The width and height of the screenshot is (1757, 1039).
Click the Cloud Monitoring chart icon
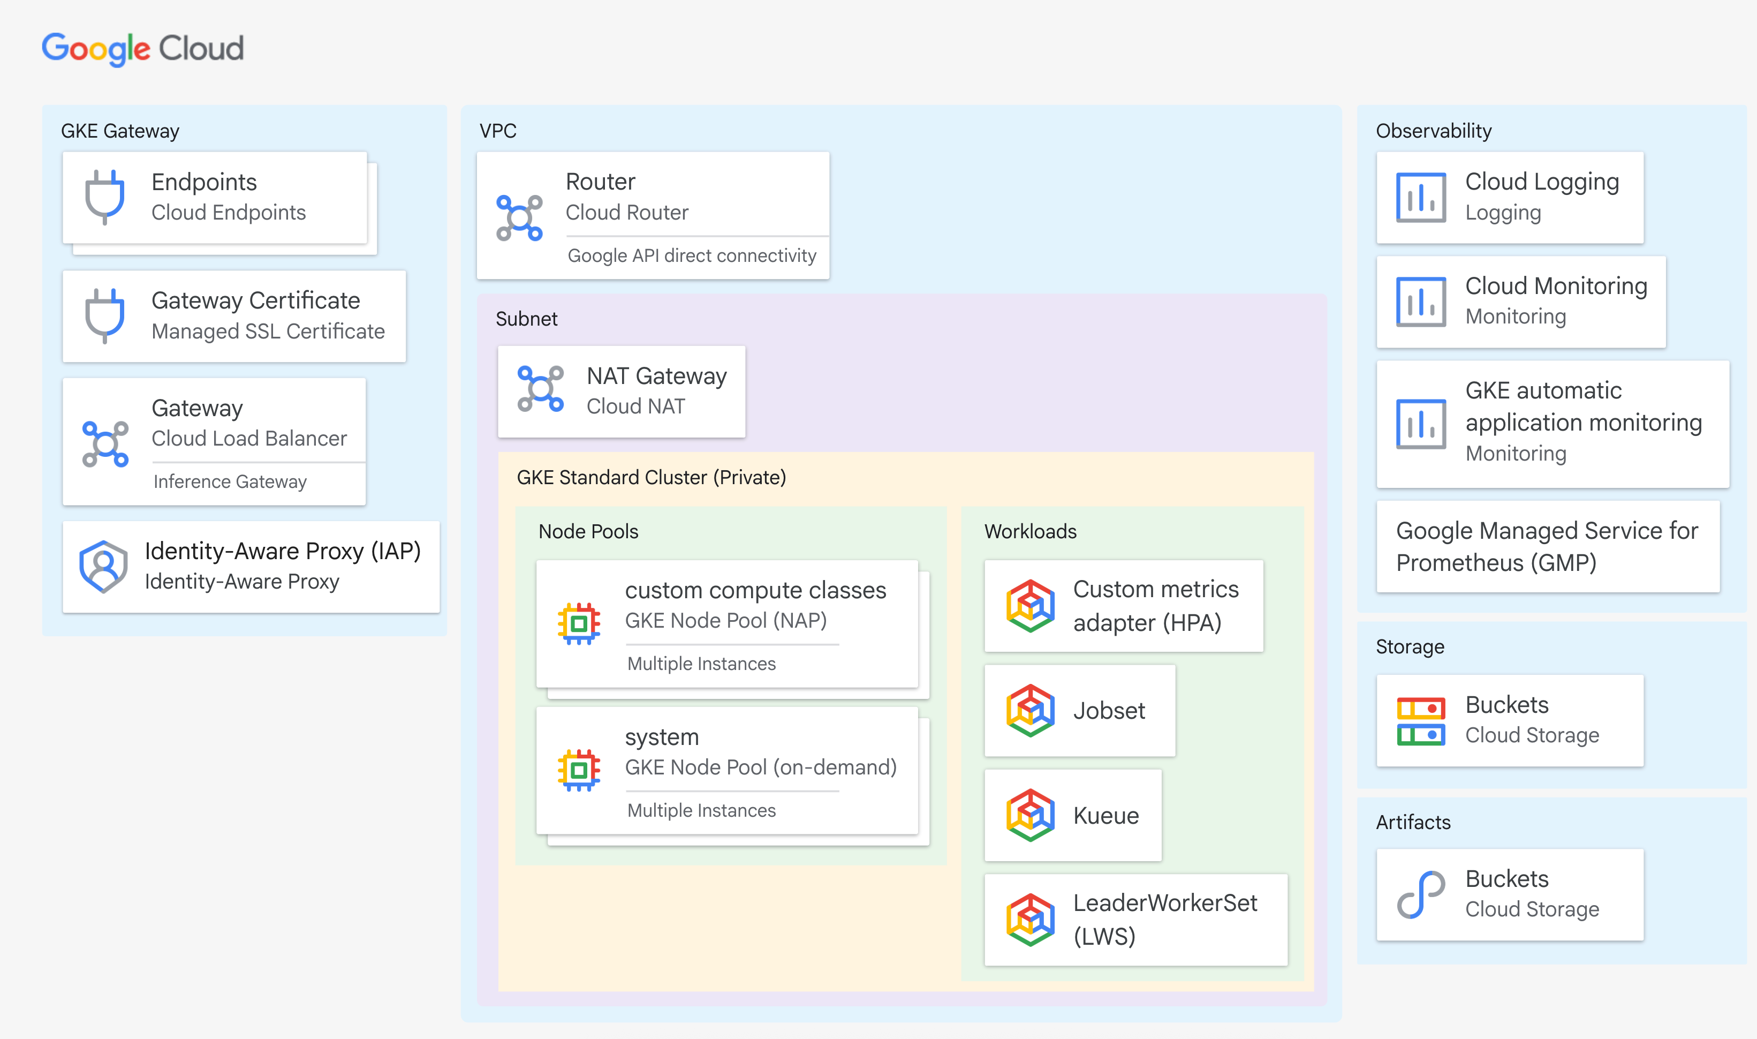tap(1420, 302)
